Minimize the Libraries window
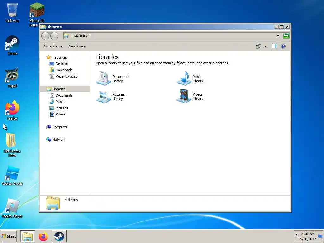The height and width of the screenshot is (243, 324). (x=276, y=27)
